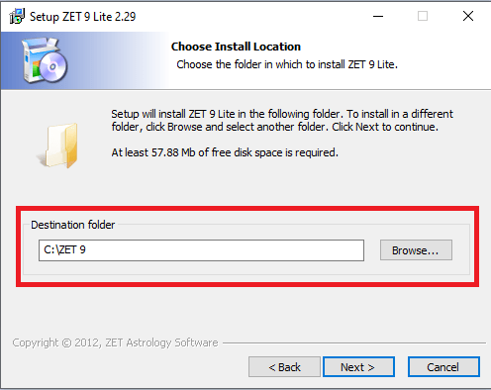The width and height of the screenshot is (491, 390).
Task: Click the Next button to continue
Action: point(358,366)
